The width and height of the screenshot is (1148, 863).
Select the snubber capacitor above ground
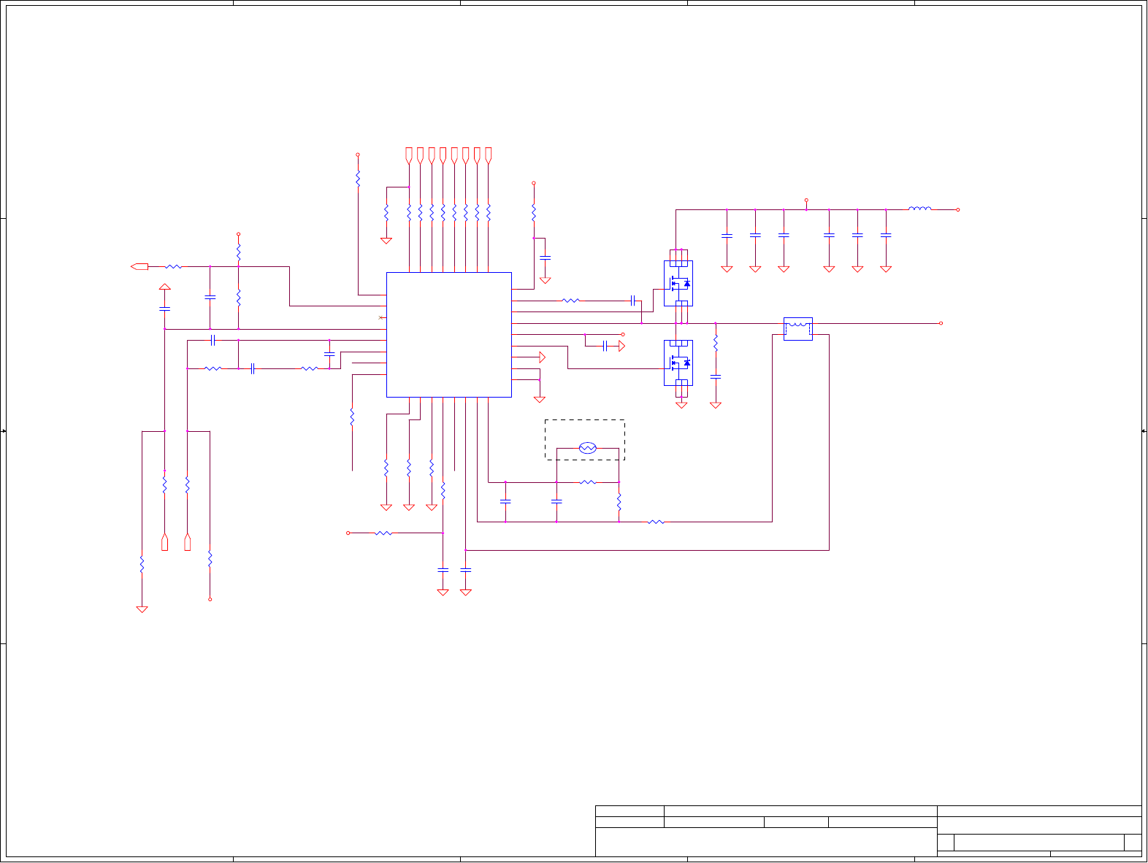click(716, 376)
